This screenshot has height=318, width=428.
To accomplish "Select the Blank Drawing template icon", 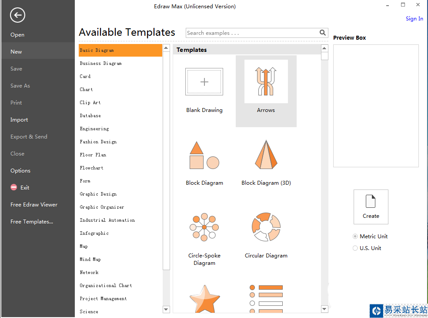I will click(x=204, y=81).
